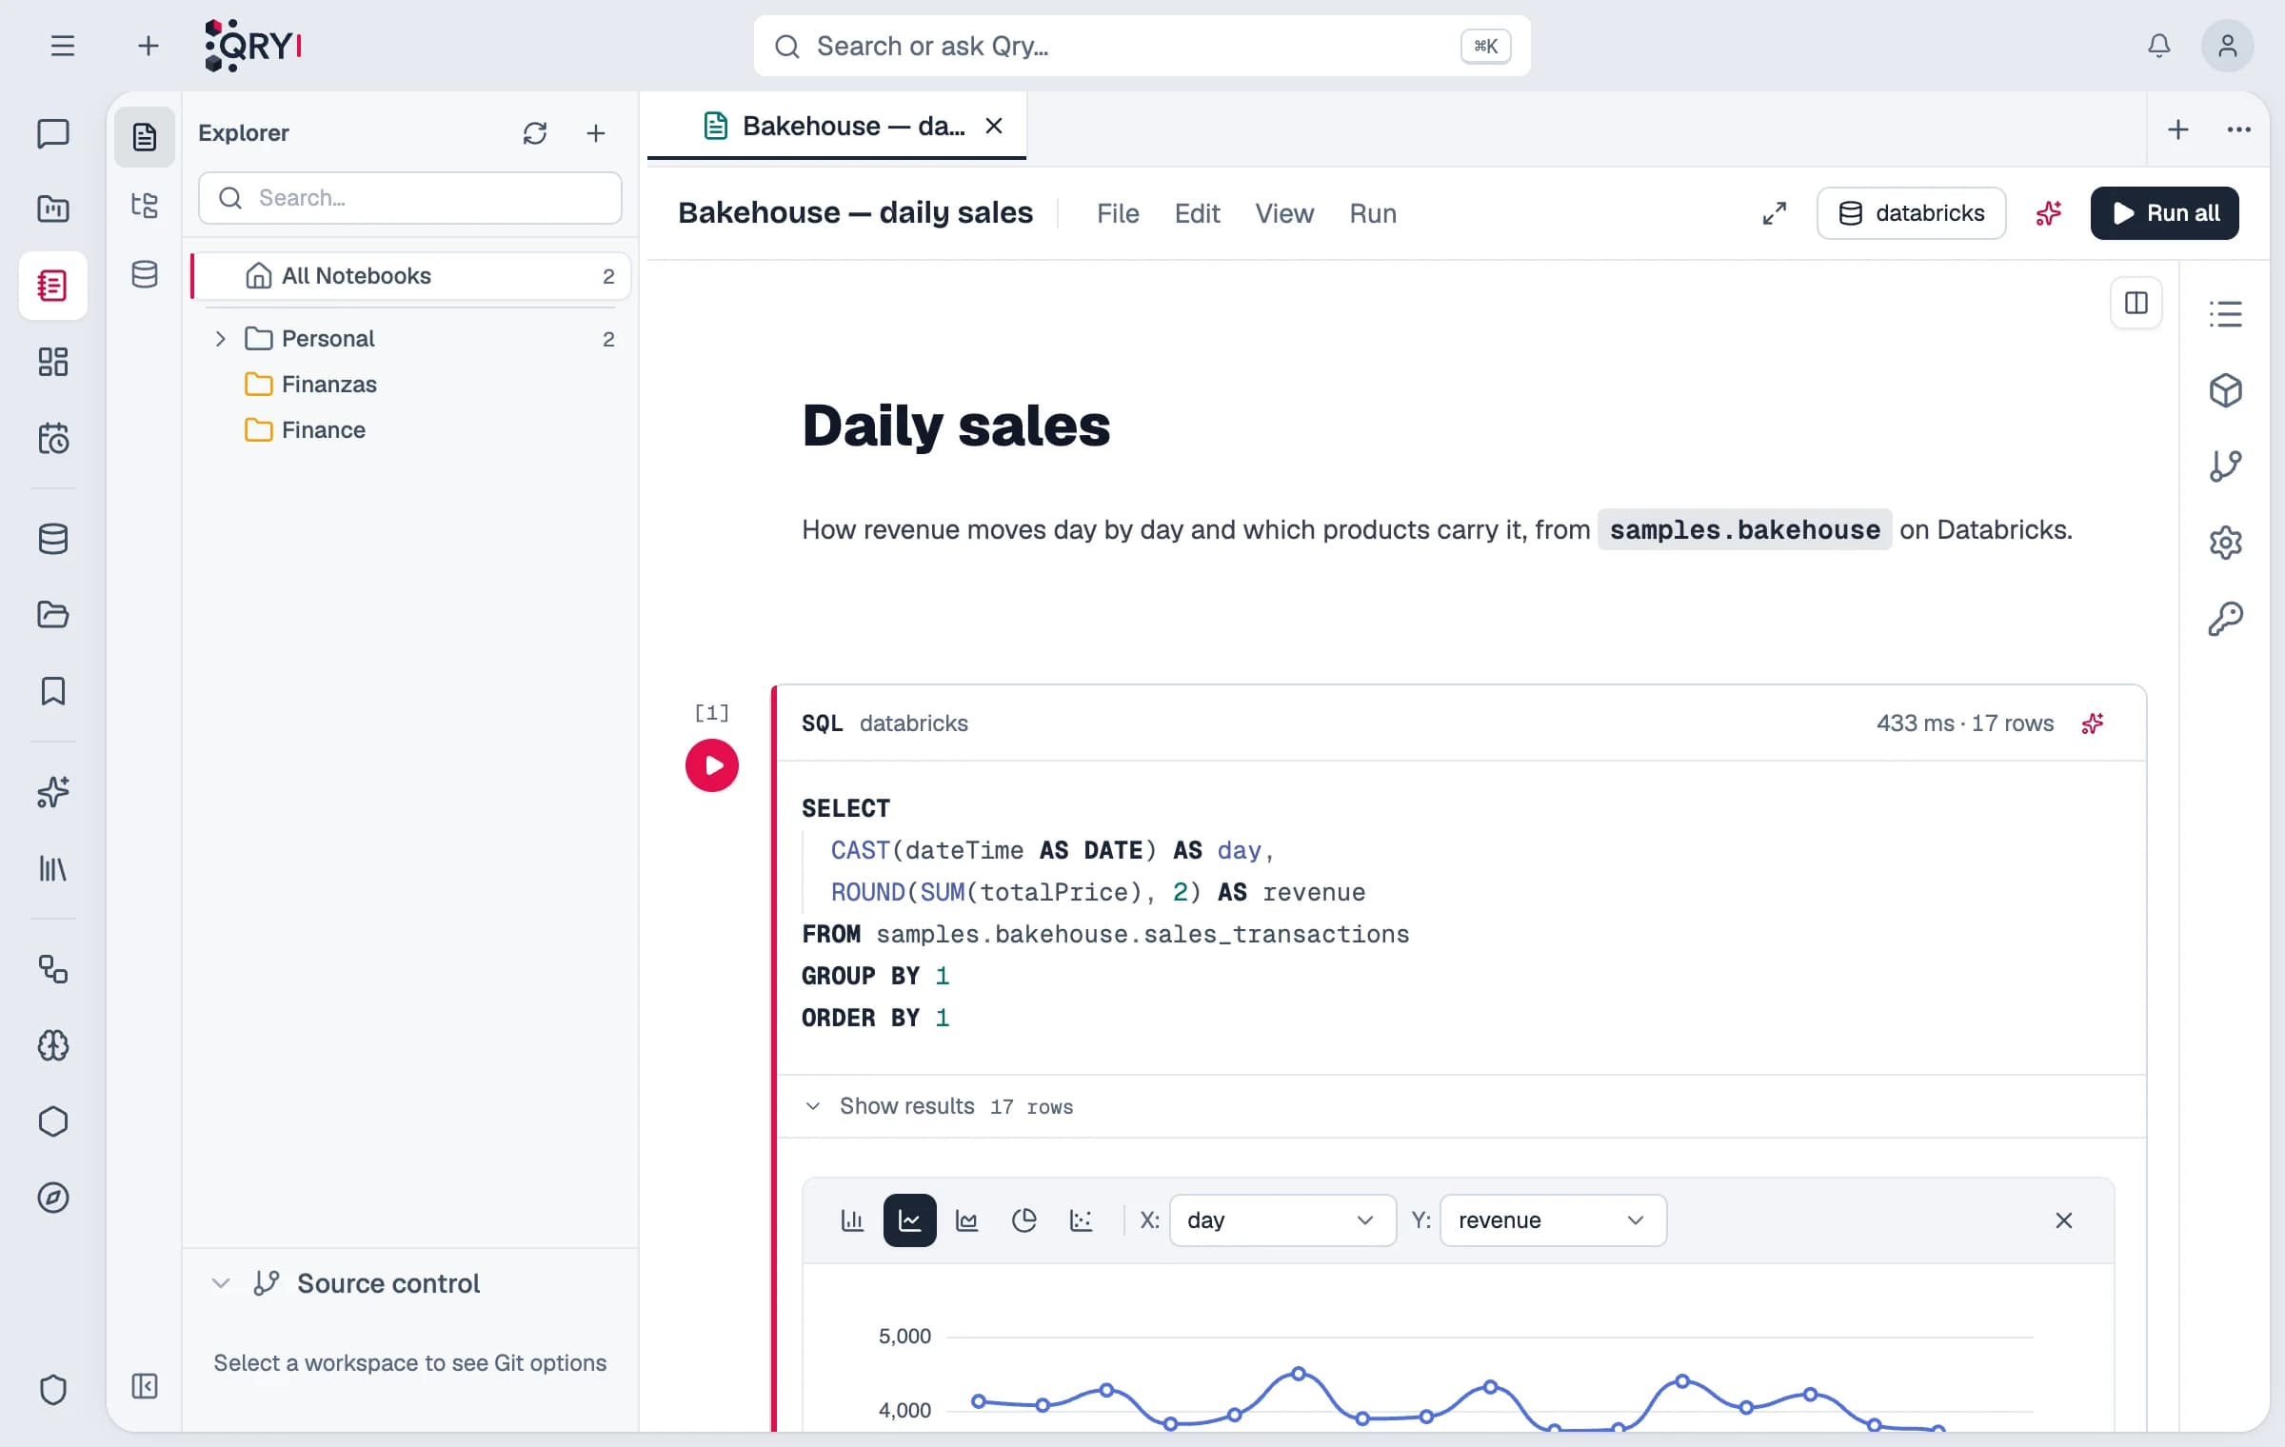Click the plus icon next to the Qry logo
2285x1447 pixels.
pos(148,46)
